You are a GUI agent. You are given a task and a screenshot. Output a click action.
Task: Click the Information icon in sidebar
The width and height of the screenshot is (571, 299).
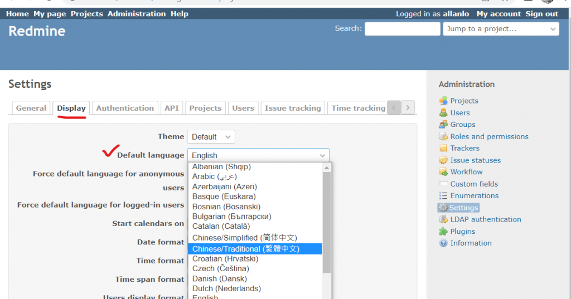coord(443,243)
